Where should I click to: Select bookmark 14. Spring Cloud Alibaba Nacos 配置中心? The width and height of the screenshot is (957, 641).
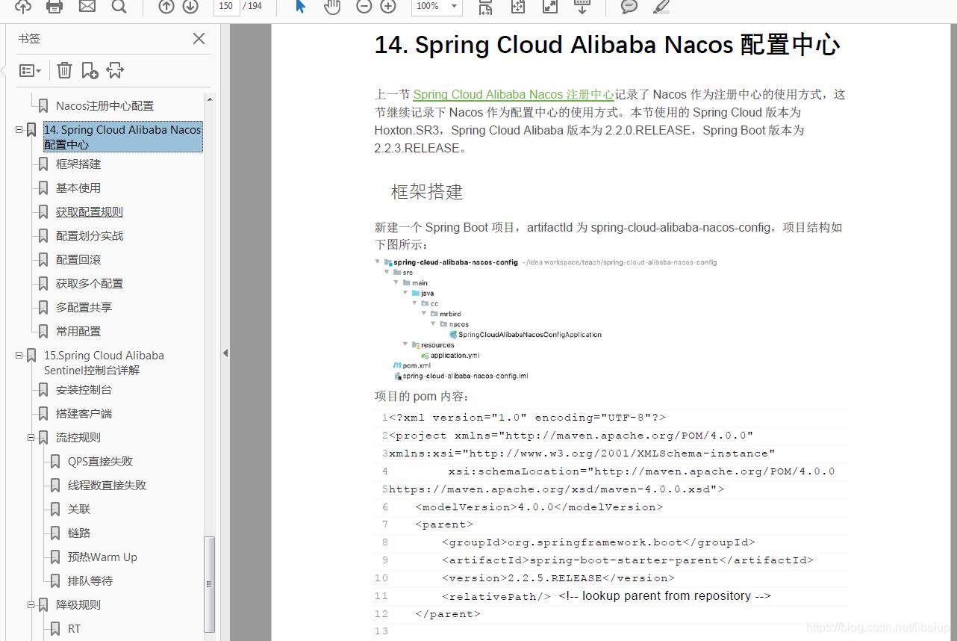click(x=122, y=137)
